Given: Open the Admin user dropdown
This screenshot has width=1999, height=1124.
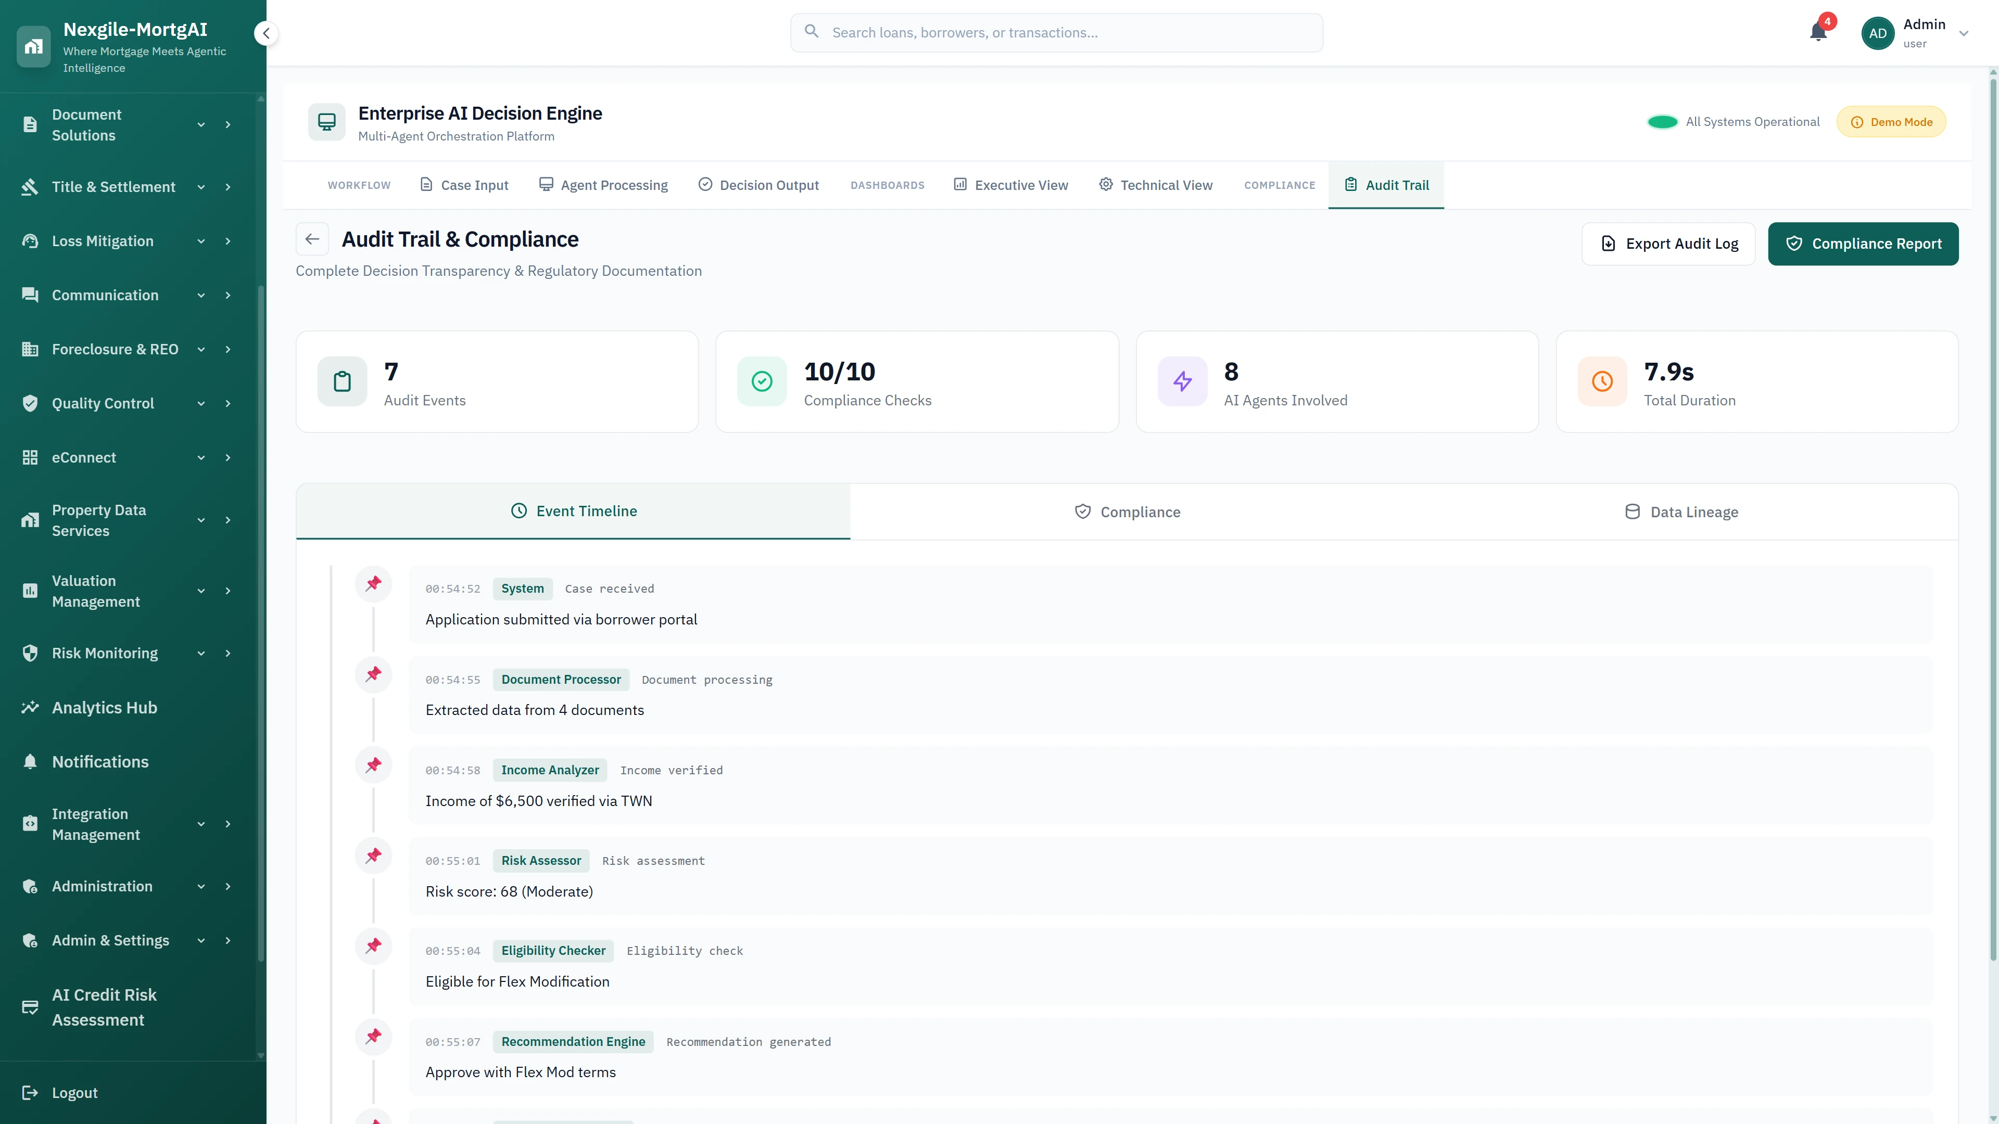Looking at the screenshot, I should pos(1964,33).
